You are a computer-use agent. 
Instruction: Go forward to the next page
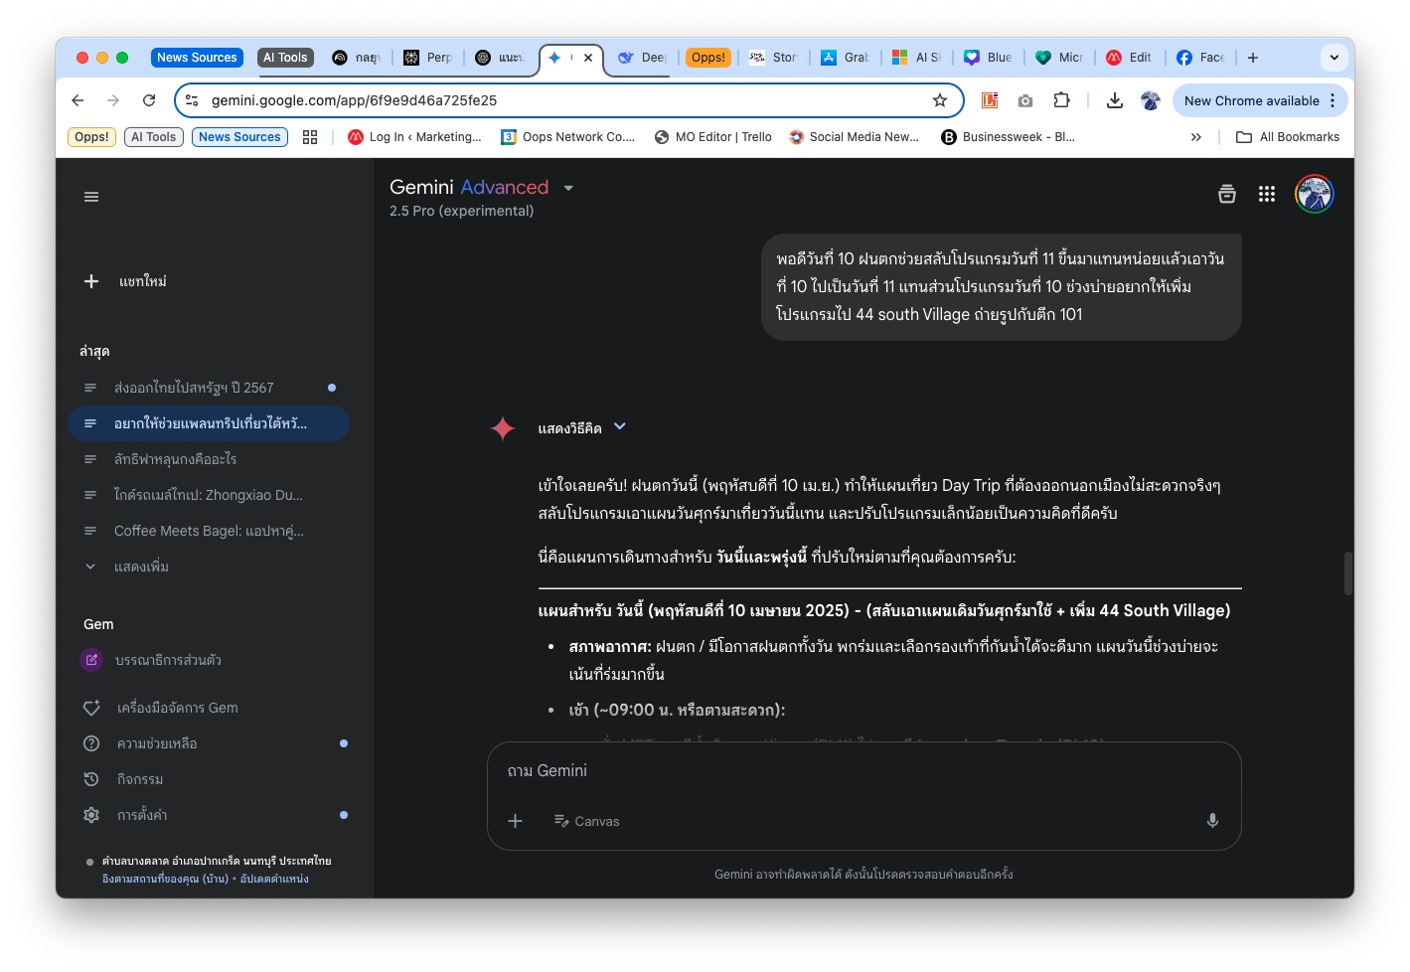click(113, 100)
